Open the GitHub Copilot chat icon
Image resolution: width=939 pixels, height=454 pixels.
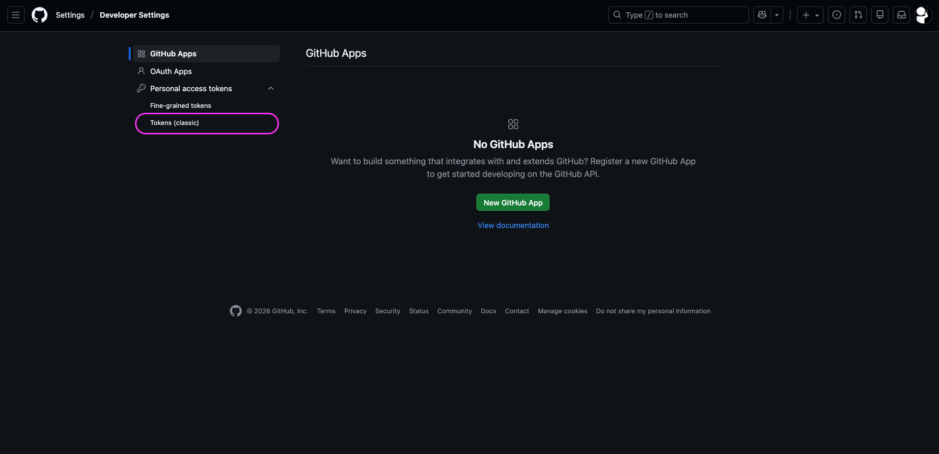coord(762,15)
